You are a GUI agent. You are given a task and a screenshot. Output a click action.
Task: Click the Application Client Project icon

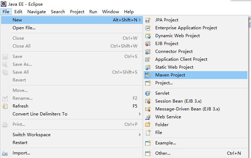(148, 59)
